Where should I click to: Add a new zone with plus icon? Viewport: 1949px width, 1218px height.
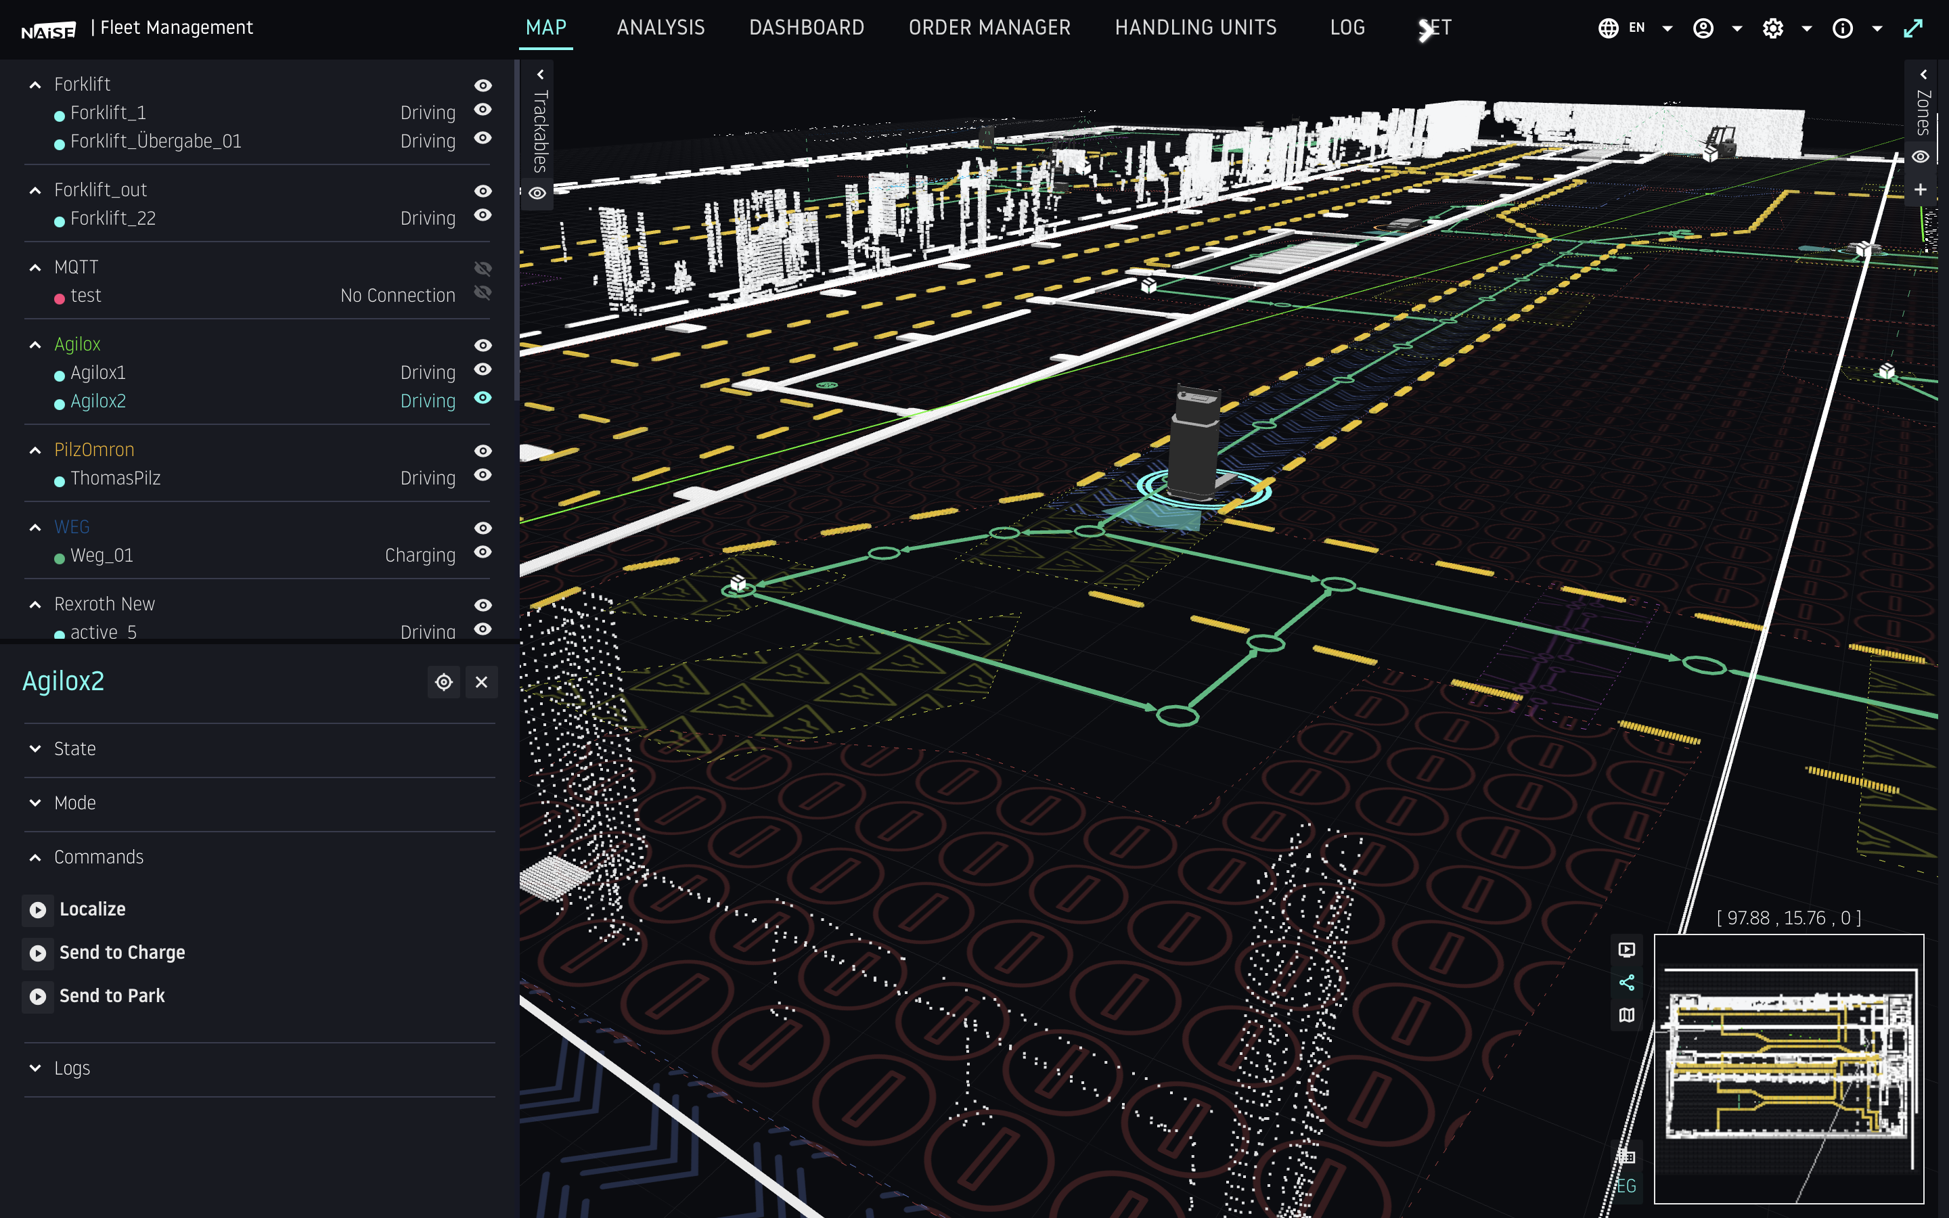[1920, 189]
